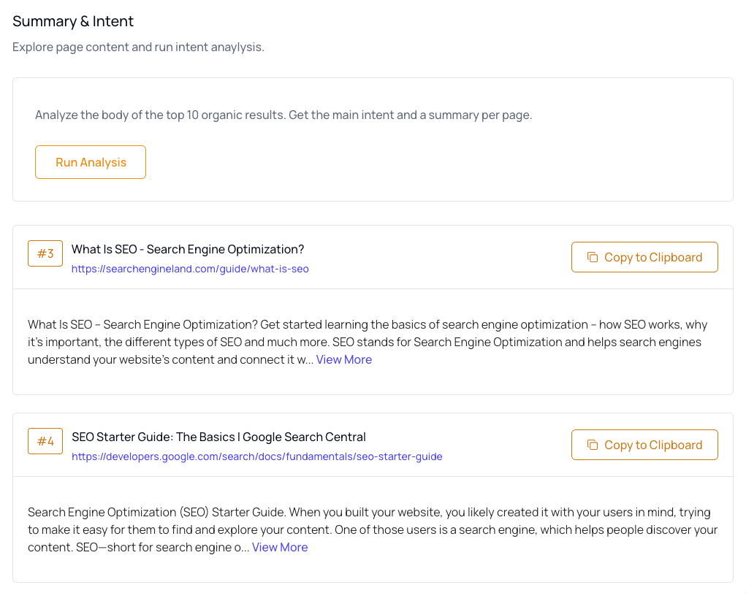Click the Run Analysis button
This screenshot has width=746, height=593.
tap(91, 162)
